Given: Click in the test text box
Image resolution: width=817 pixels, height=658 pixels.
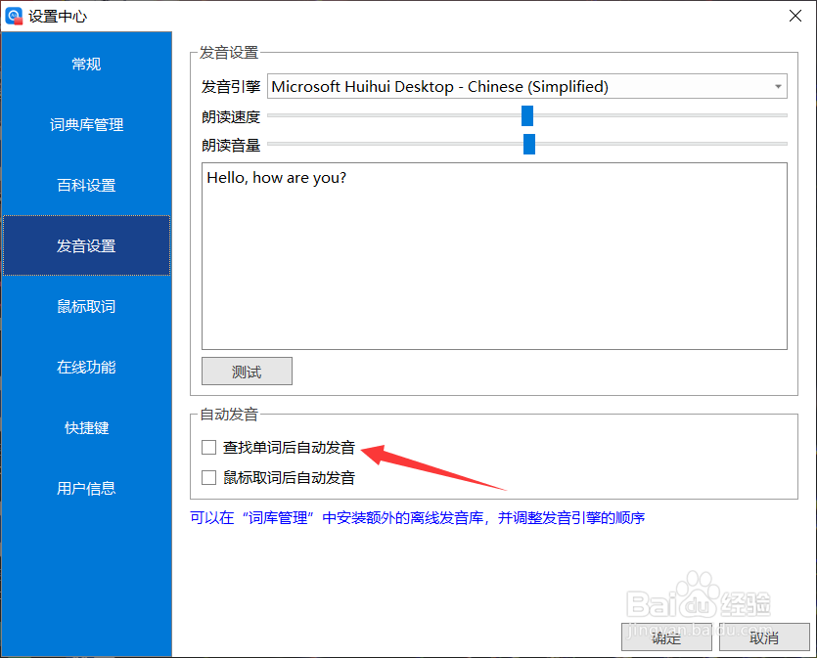Looking at the screenshot, I should (x=494, y=256).
